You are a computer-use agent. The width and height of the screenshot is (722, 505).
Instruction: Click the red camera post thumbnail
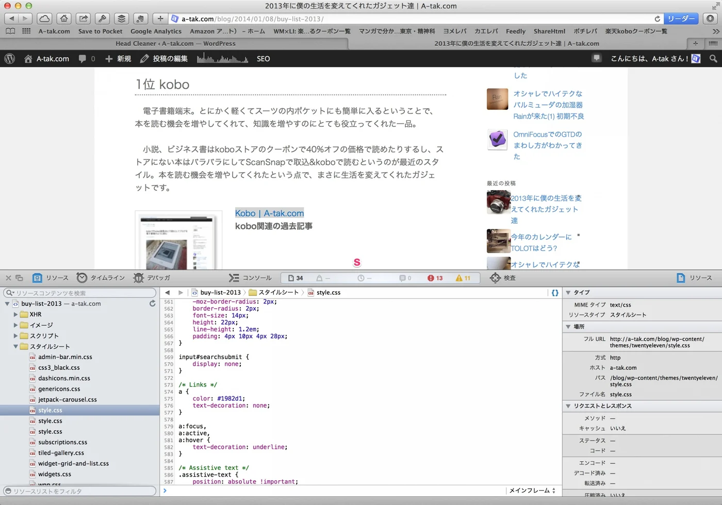498,202
